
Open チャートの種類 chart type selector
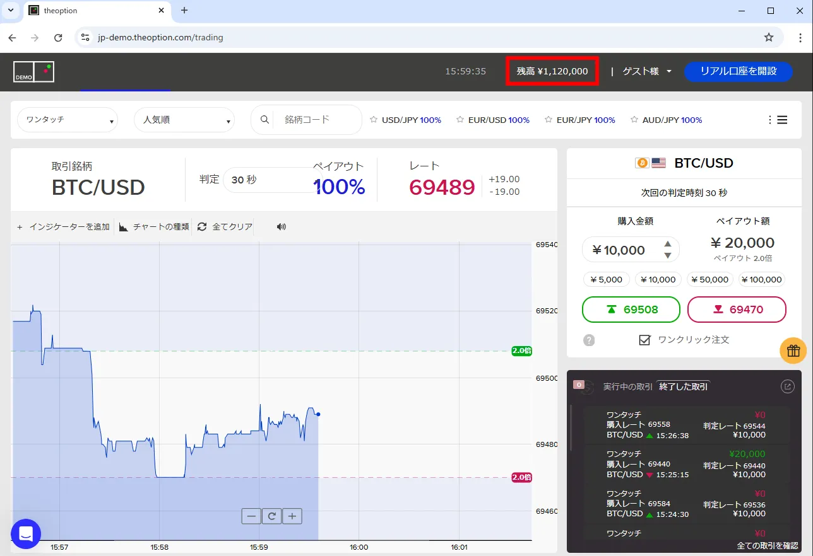pyautogui.click(x=155, y=227)
